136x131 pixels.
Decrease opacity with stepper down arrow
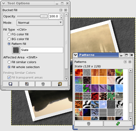click(61, 18)
